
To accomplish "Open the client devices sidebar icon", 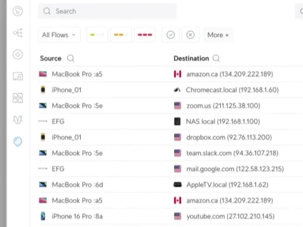I will click(18, 76).
